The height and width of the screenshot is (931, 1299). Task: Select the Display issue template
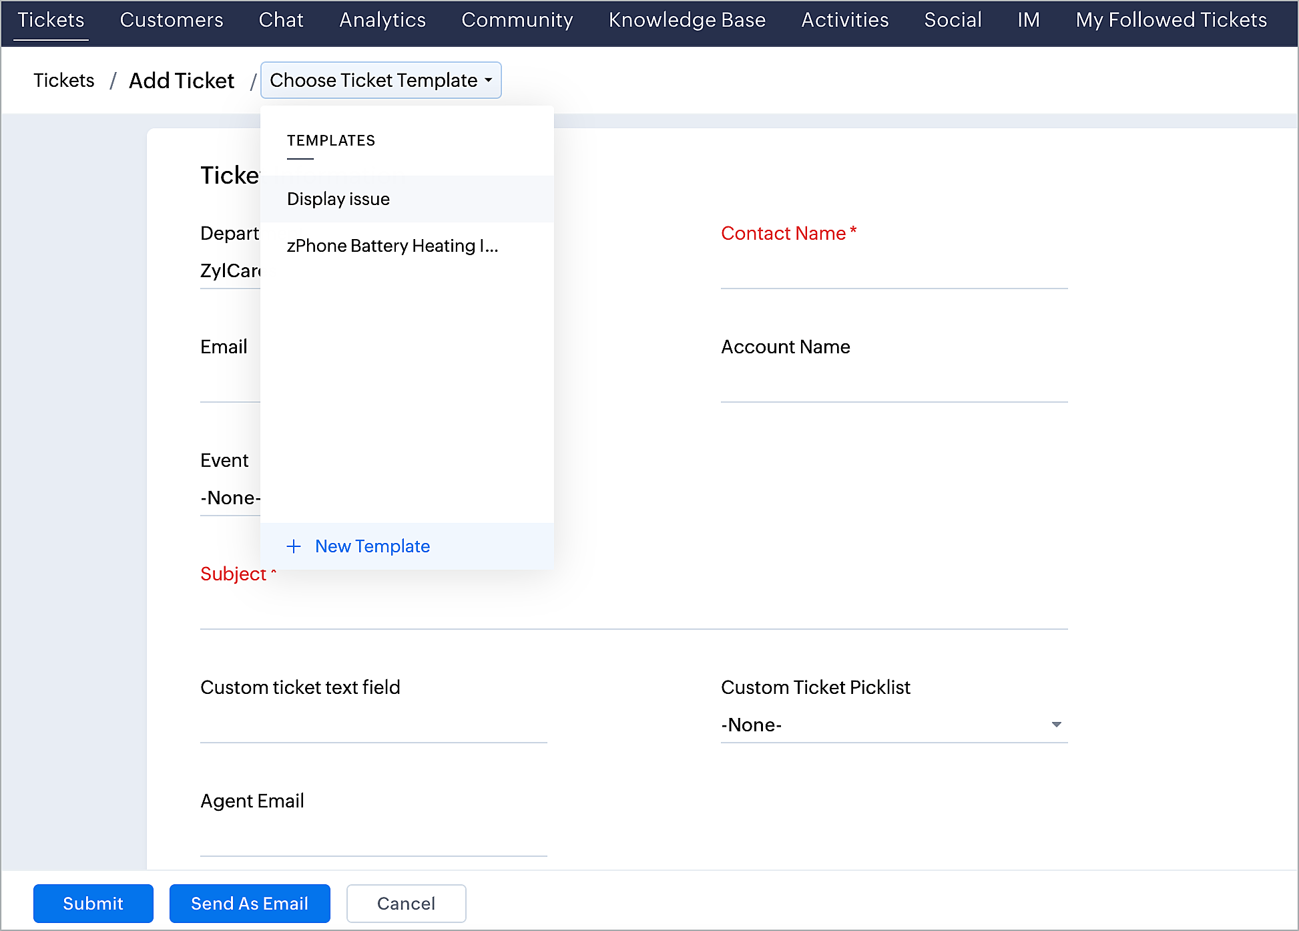coord(338,199)
